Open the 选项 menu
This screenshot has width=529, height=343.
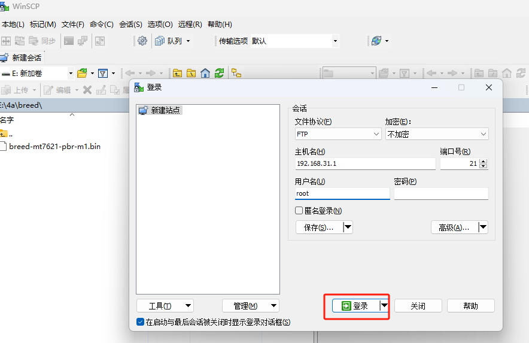[160, 25]
